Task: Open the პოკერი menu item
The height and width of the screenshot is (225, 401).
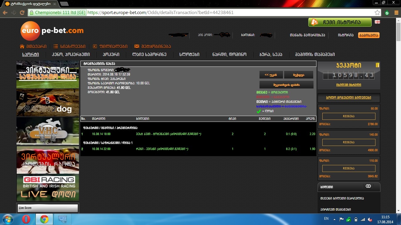Action: coord(111,54)
